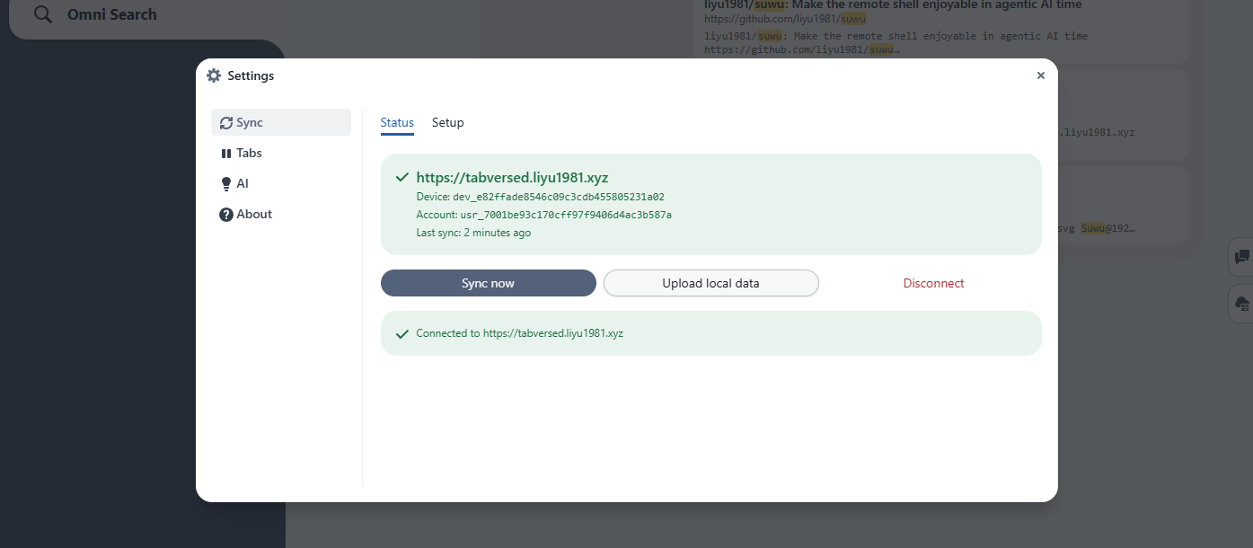Click the Omni Search field

pyautogui.click(x=146, y=16)
